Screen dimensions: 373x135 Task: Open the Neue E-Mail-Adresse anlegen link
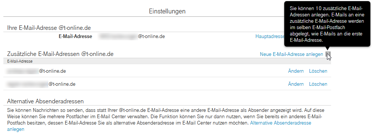coord(291,54)
